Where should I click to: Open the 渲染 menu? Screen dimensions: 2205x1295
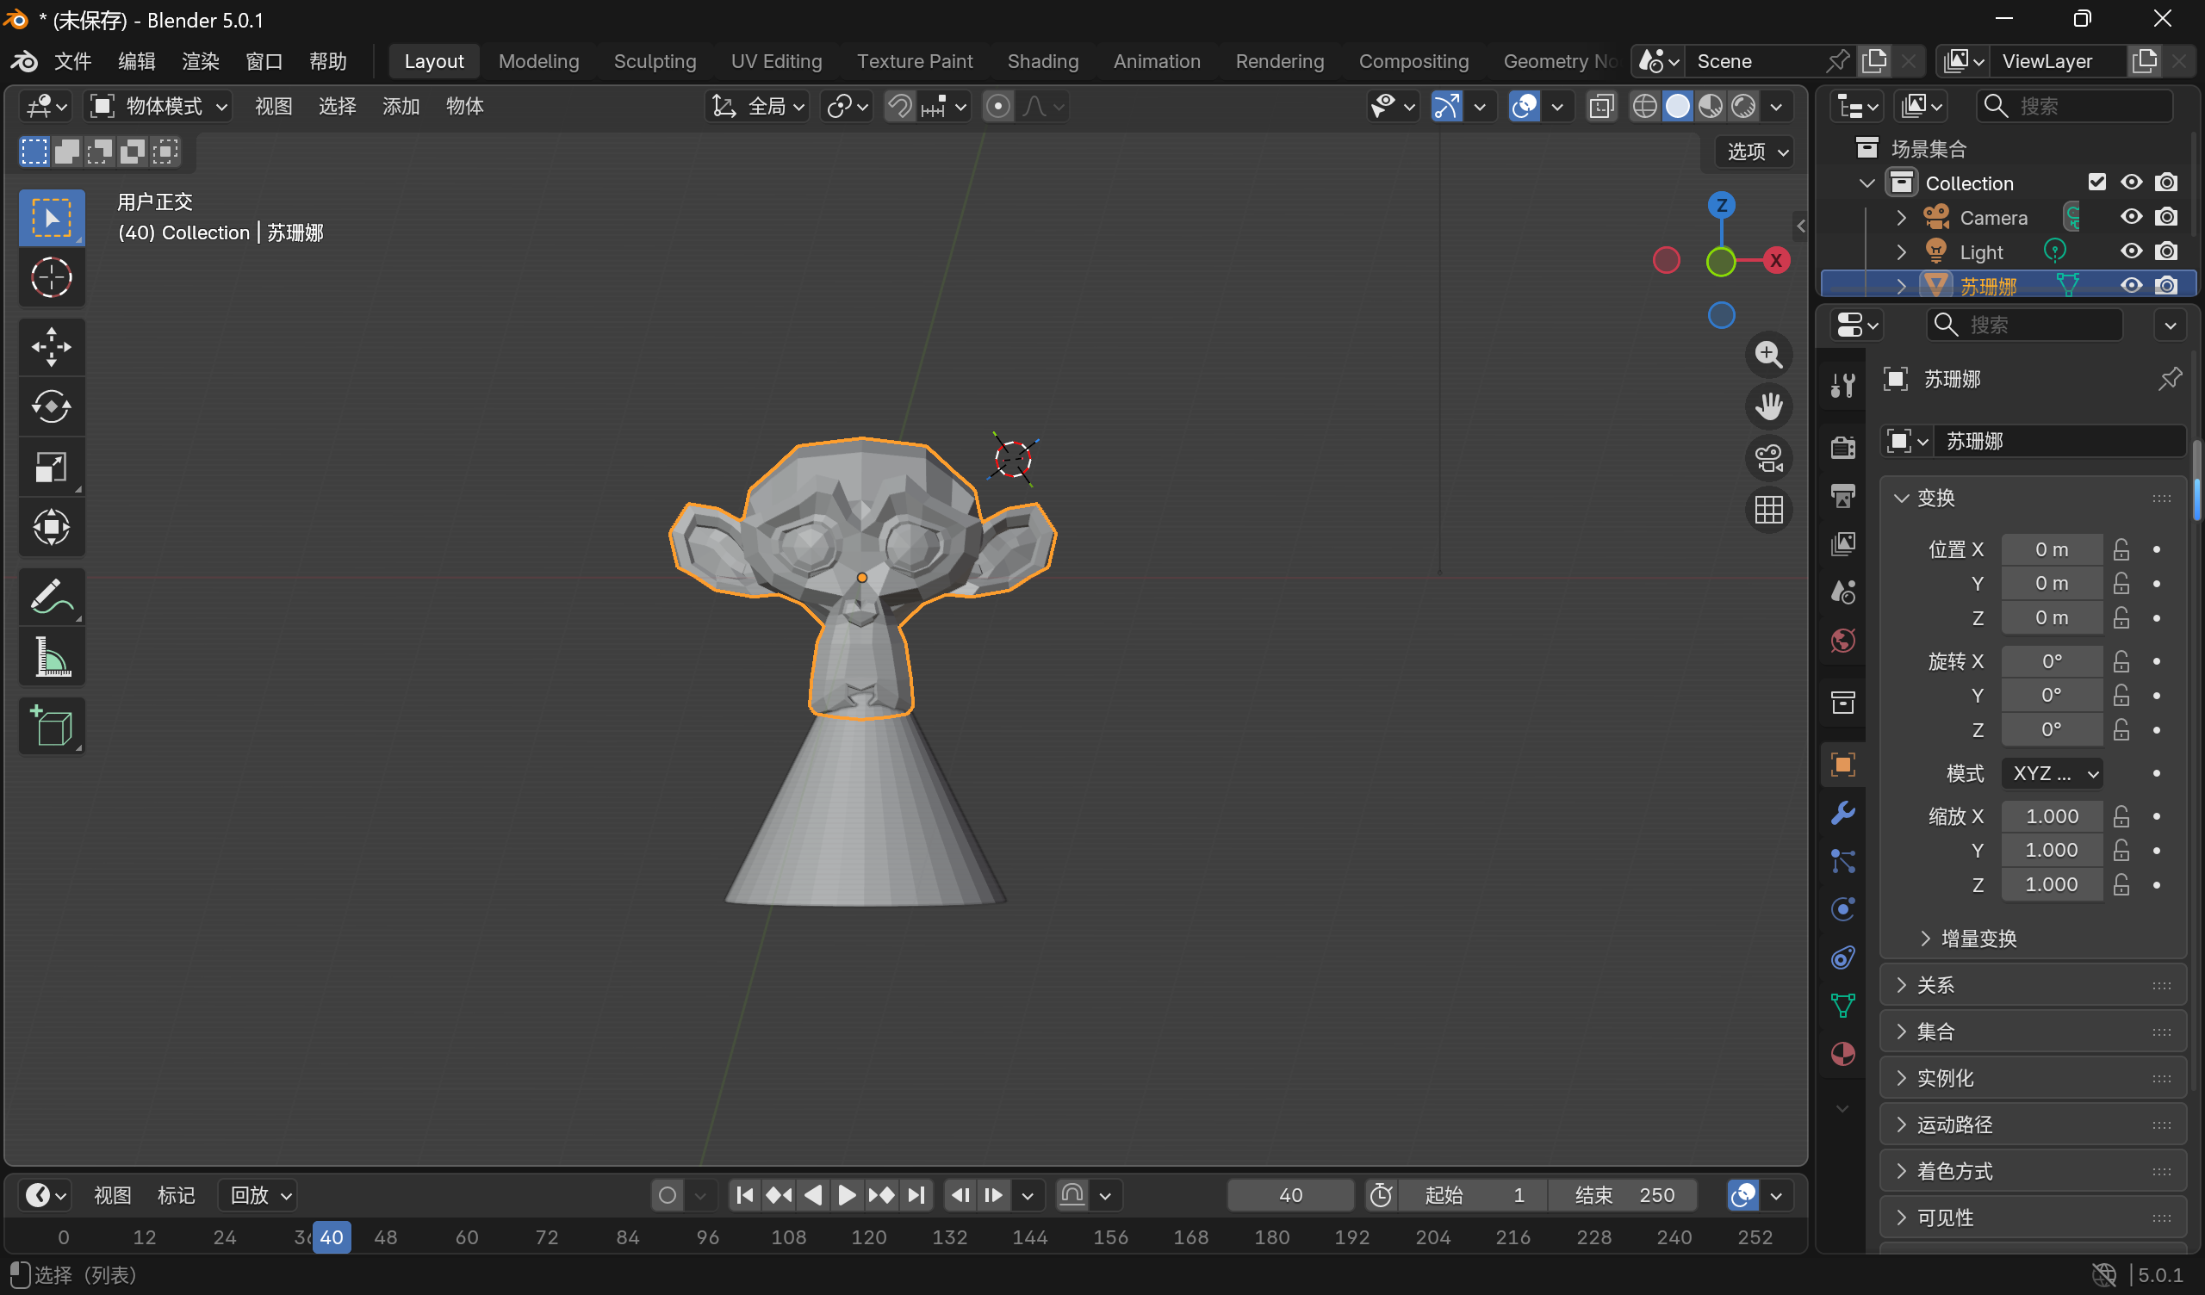(x=201, y=61)
